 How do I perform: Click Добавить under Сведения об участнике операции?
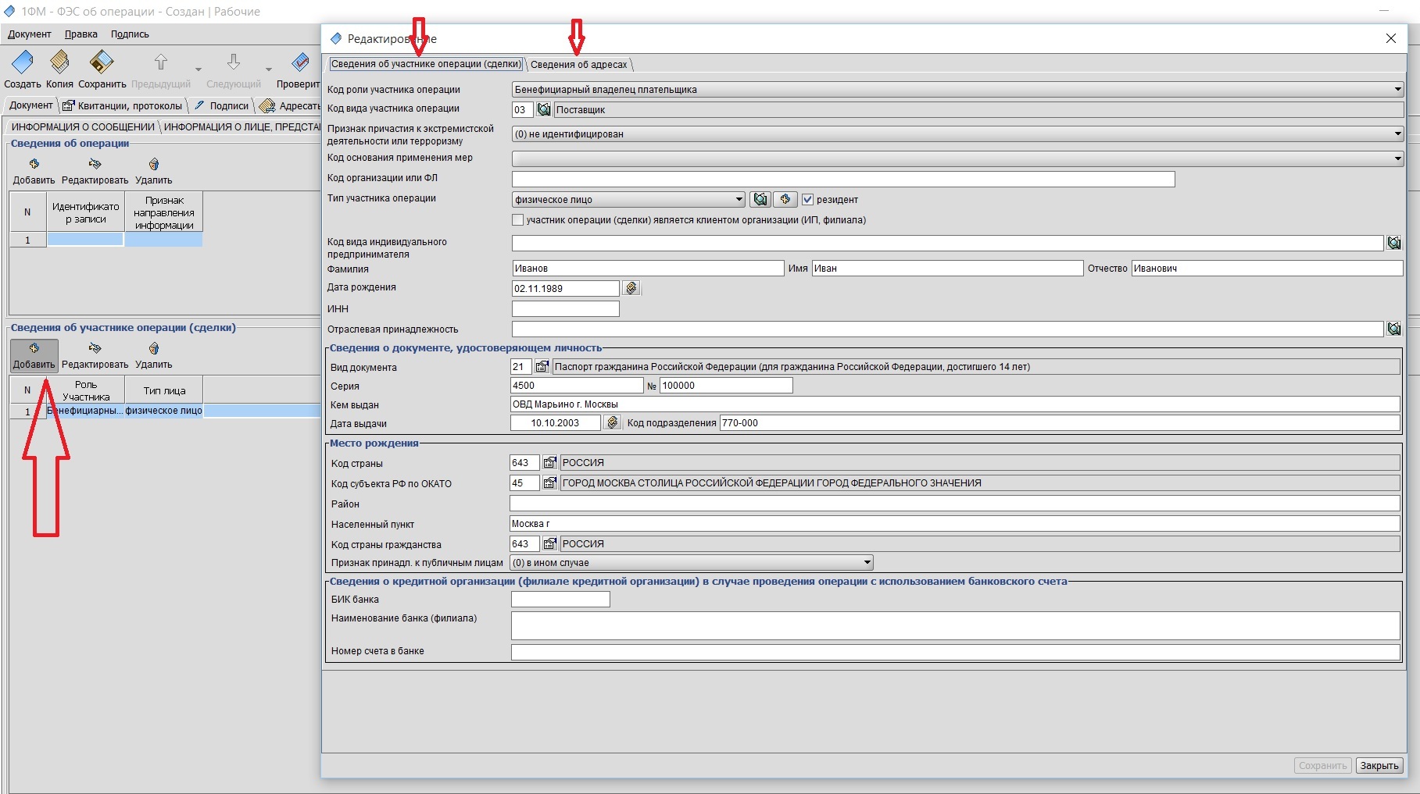[34, 356]
